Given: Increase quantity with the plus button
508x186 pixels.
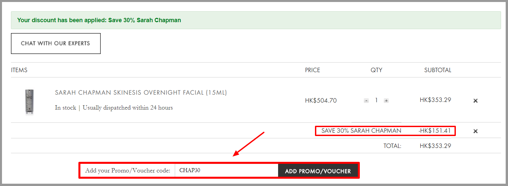Looking at the screenshot, I should pyautogui.click(x=386, y=100).
